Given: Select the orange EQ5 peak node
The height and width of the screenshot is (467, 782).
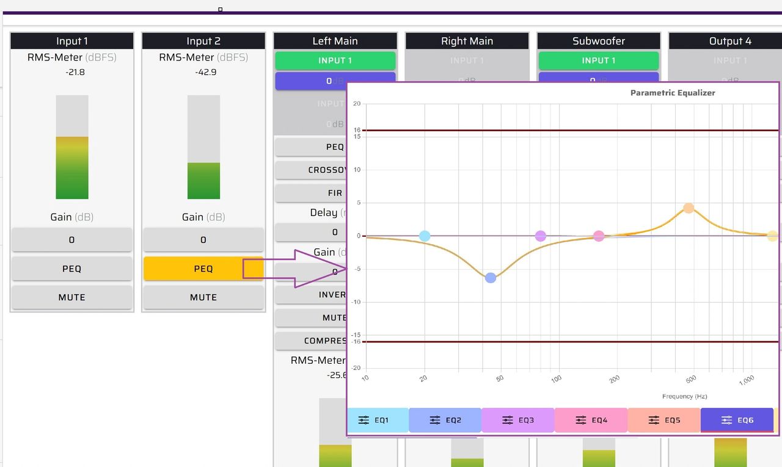Looking at the screenshot, I should (x=689, y=208).
